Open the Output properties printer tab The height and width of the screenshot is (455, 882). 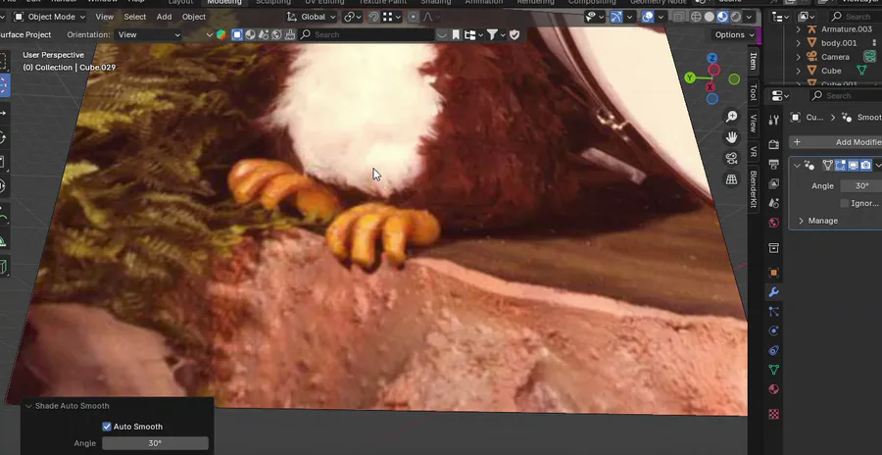click(774, 165)
